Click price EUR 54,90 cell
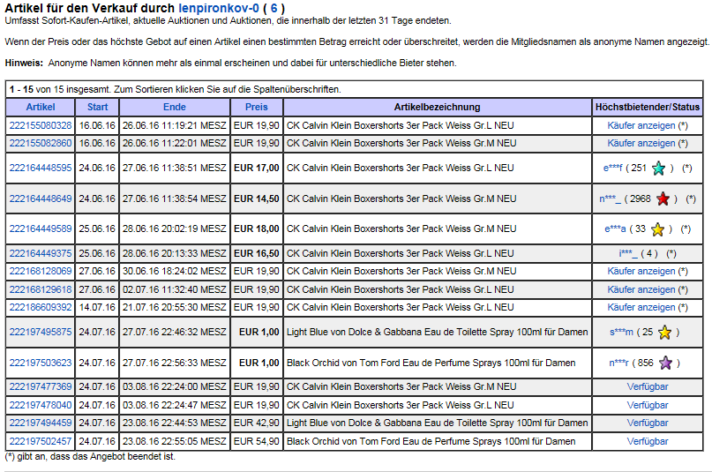712x472 pixels. (257, 441)
